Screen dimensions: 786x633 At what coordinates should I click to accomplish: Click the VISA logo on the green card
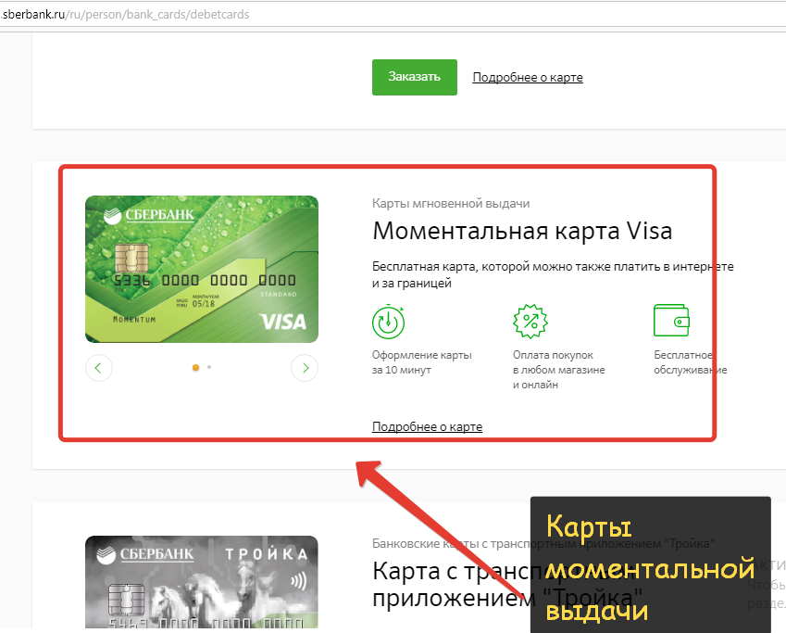(283, 322)
